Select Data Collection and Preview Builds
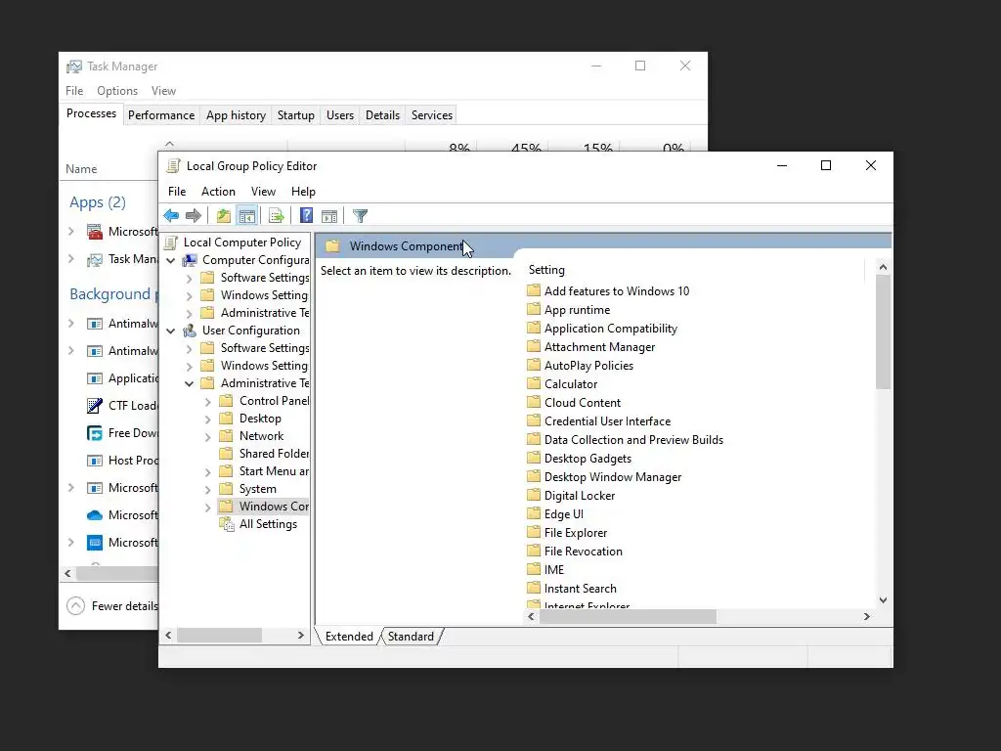The image size is (1001, 751). (x=625, y=439)
